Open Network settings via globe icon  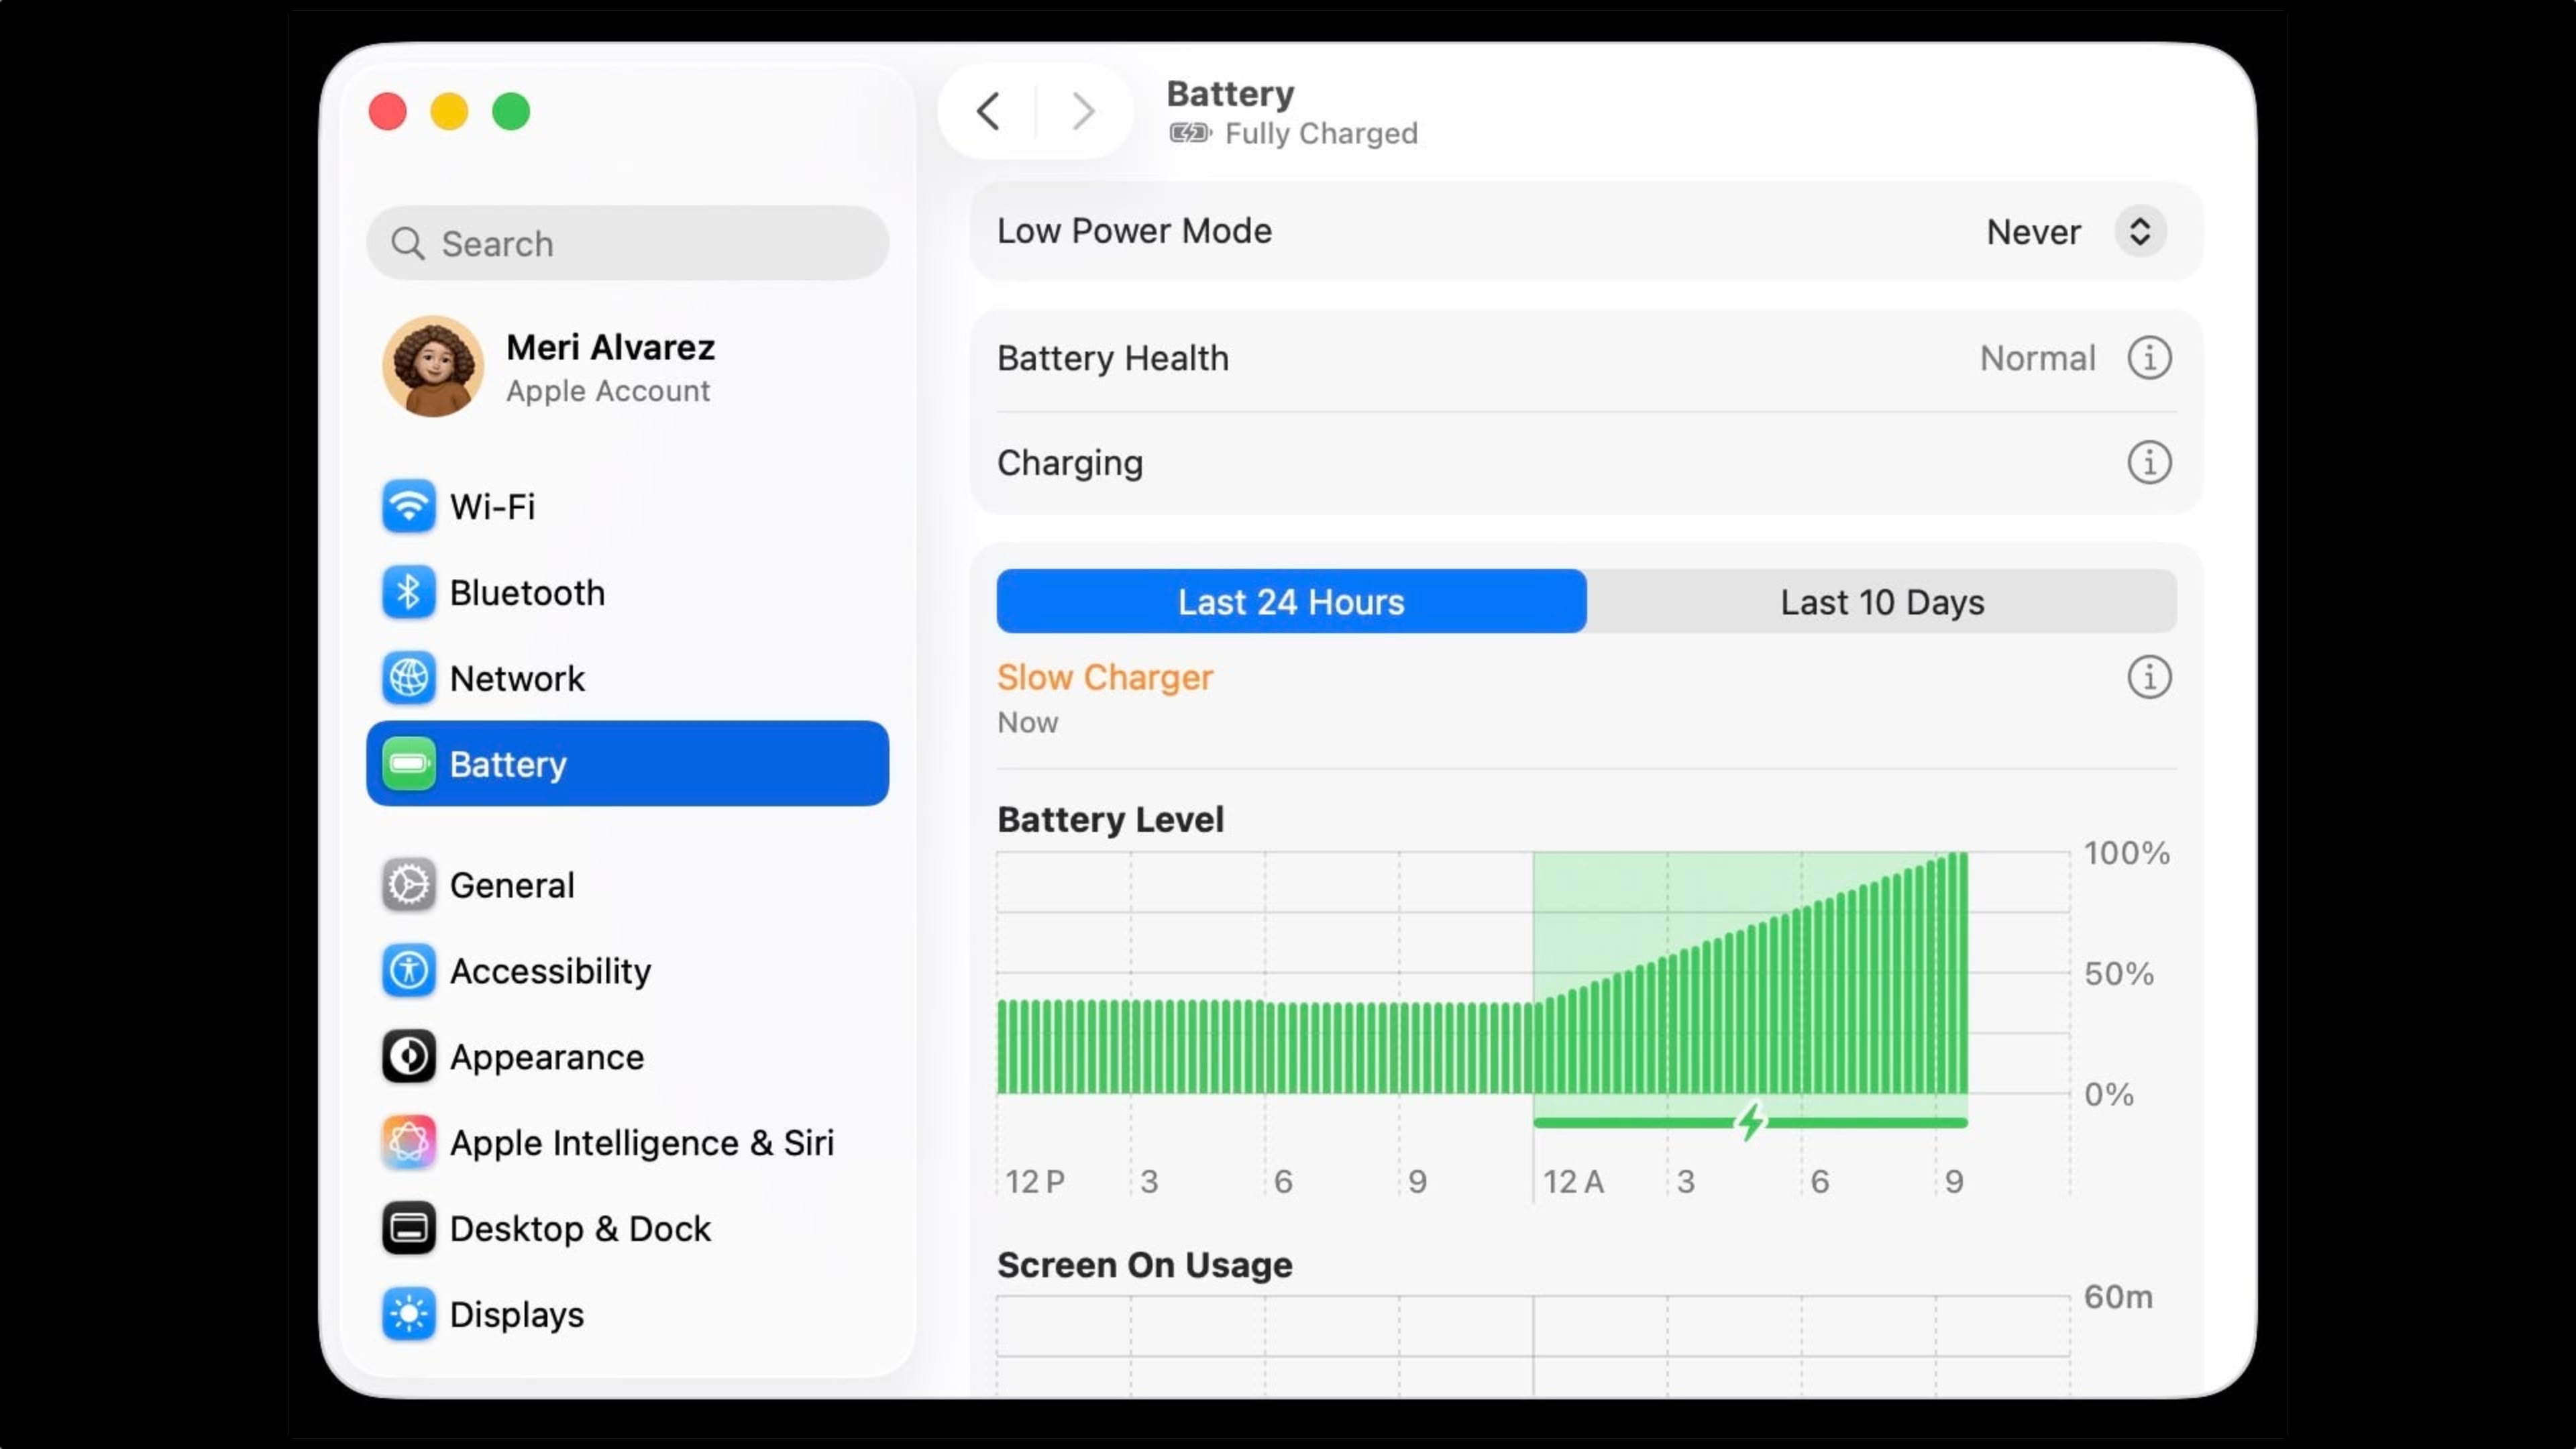(x=409, y=677)
